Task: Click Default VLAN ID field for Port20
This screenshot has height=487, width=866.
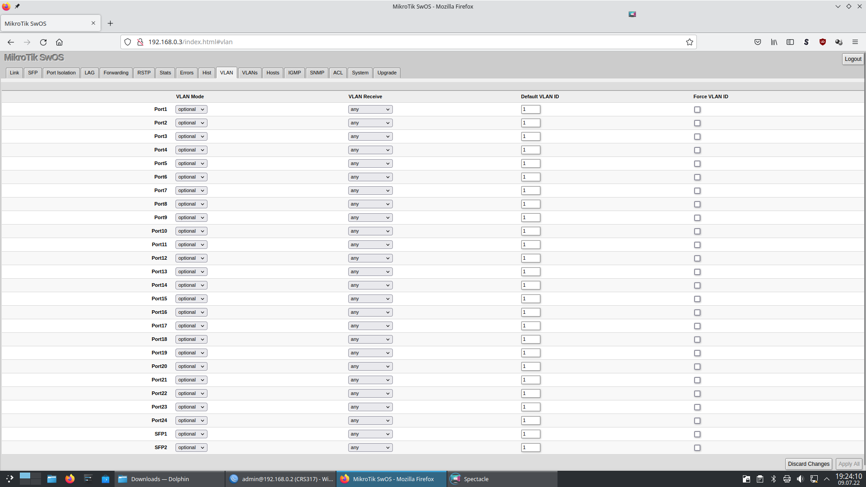Action: pyautogui.click(x=530, y=367)
